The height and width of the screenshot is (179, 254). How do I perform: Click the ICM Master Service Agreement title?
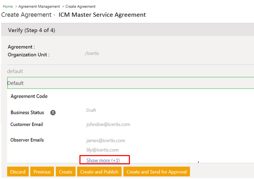point(102,15)
